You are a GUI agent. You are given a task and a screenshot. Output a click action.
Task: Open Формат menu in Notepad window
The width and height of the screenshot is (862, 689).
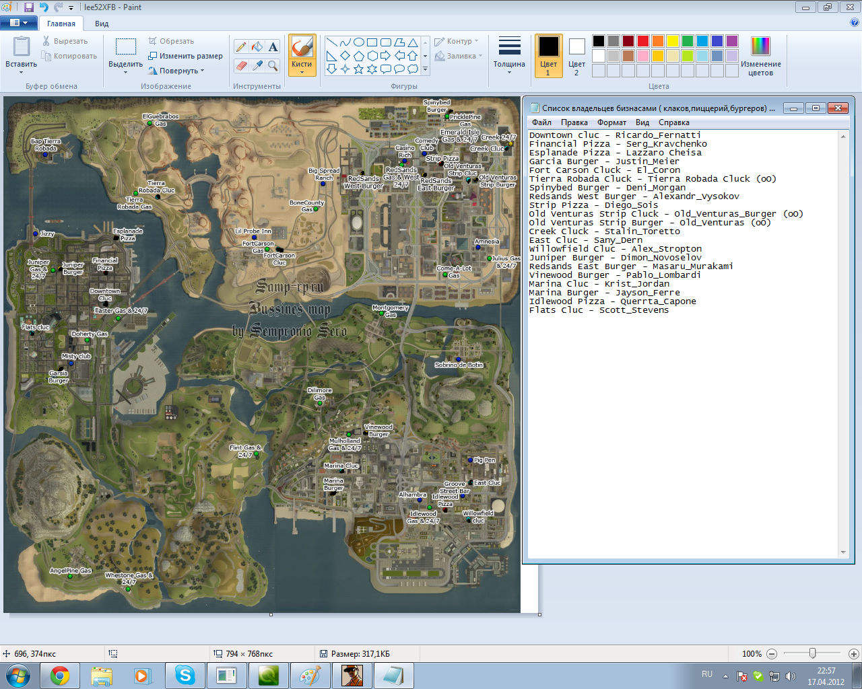[x=611, y=122]
